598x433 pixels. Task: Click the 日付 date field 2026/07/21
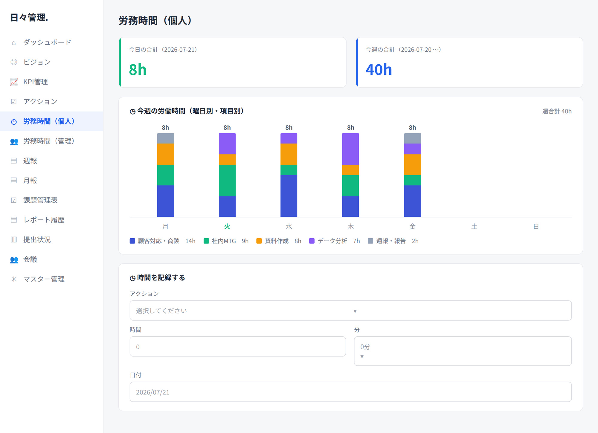(350, 392)
